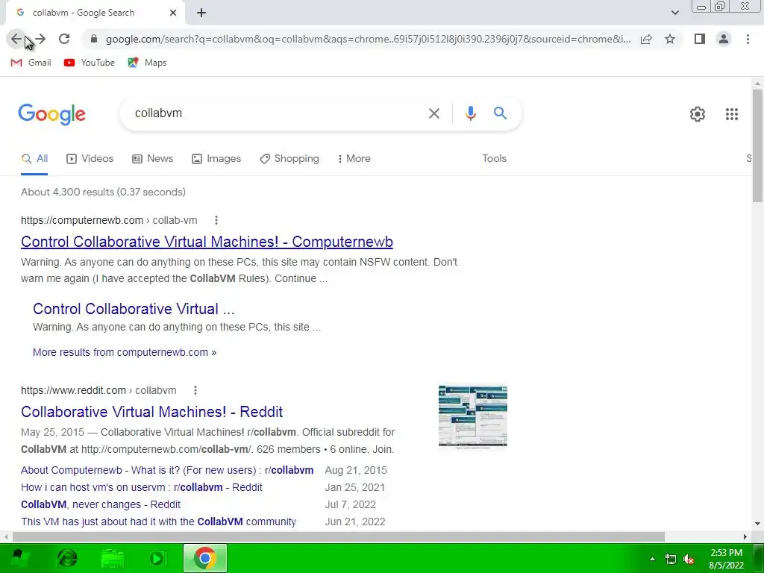Close the collabvm Google Search tab
The height and width of the screenshot is (573, 764).
[x=173, y=13]
